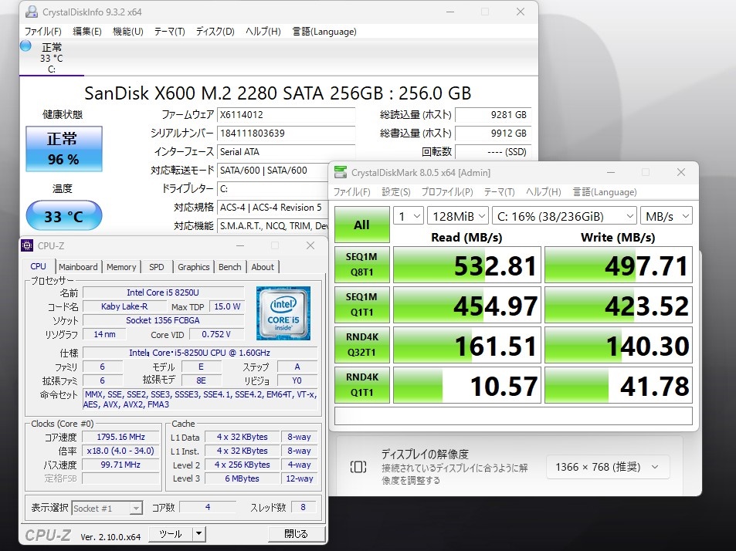736x551 pixels.
Task: Open the ヘルプ(H) menu in CrystalDiskMark
Action: 544,192
